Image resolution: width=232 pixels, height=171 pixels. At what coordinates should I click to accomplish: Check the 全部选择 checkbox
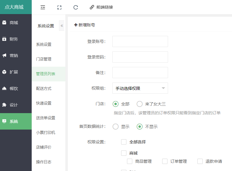coord(124,142)
